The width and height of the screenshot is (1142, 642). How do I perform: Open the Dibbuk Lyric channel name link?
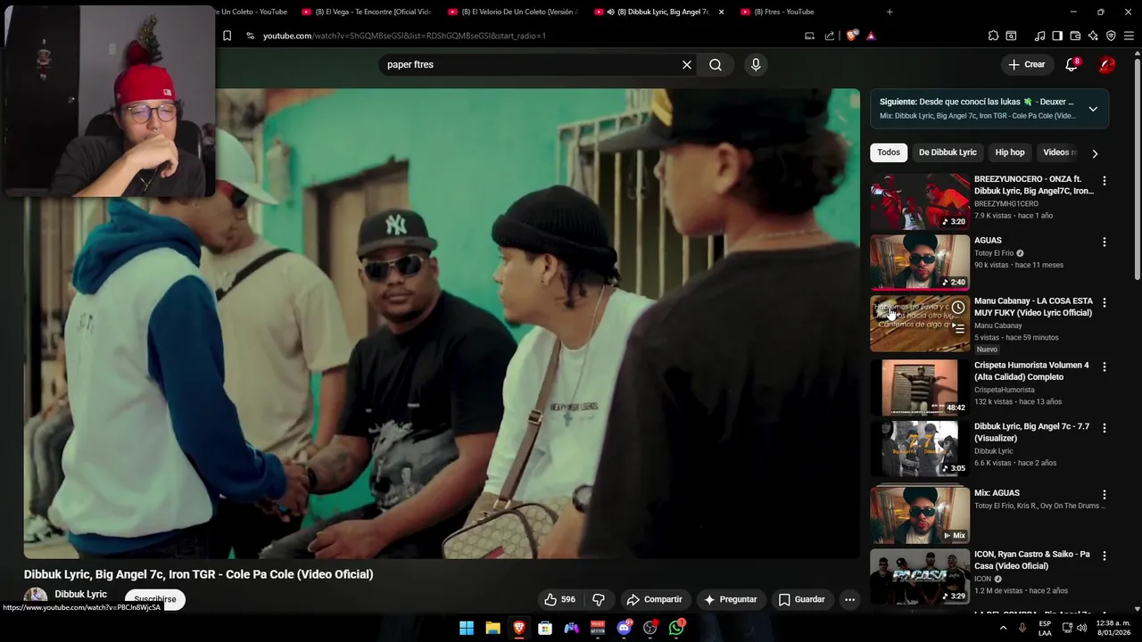(80, 594)
